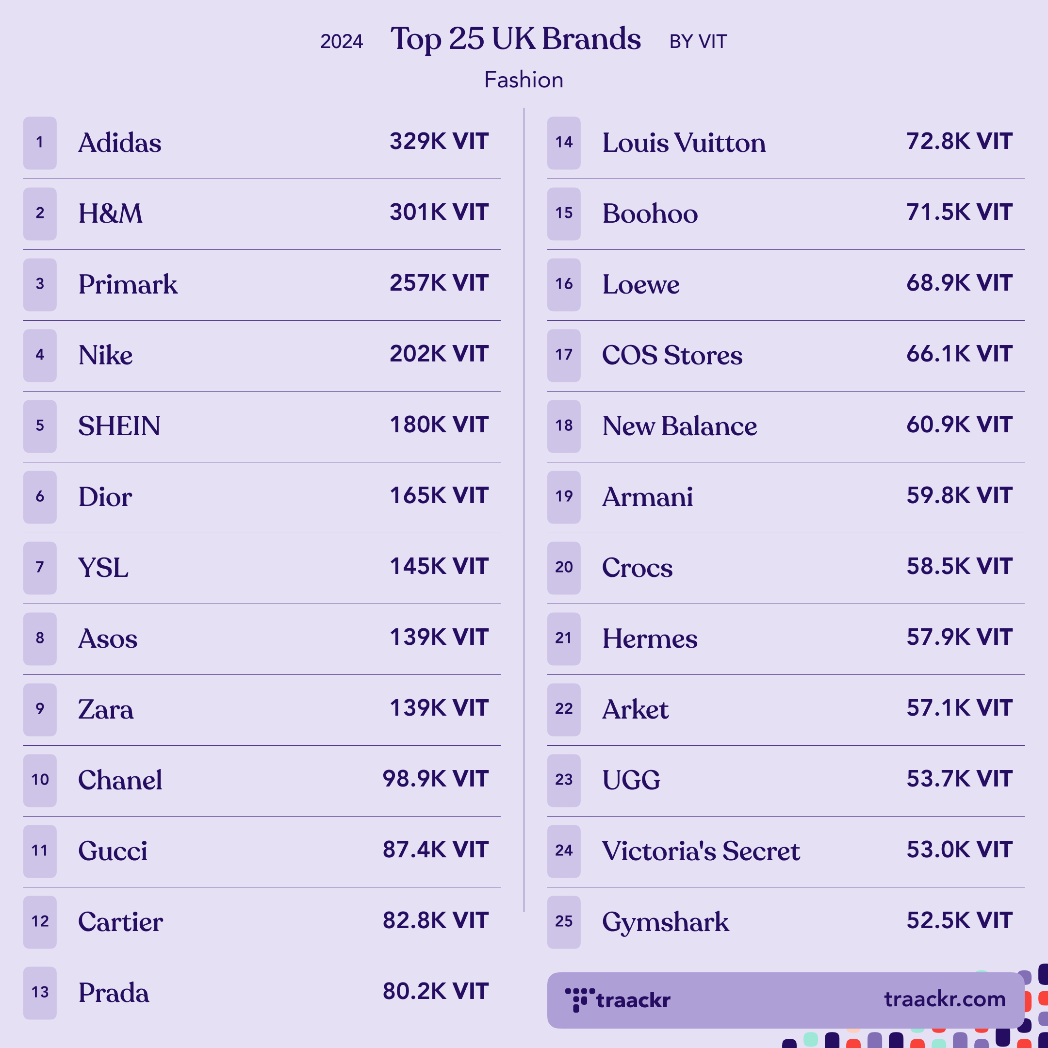The image size is (1048, 1048).
Task: Click the Victoria's Secret brand name
Action: tap(701, 851)
